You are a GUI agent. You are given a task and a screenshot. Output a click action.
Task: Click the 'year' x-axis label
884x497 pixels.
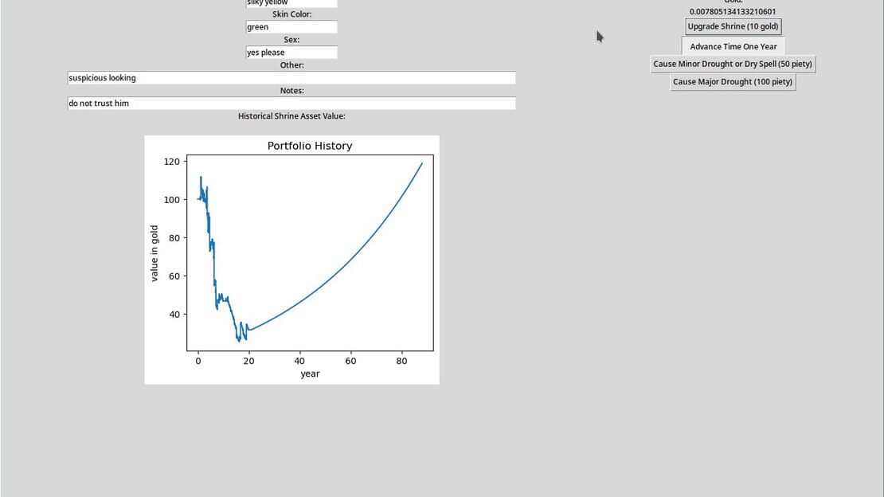point(310,374)
